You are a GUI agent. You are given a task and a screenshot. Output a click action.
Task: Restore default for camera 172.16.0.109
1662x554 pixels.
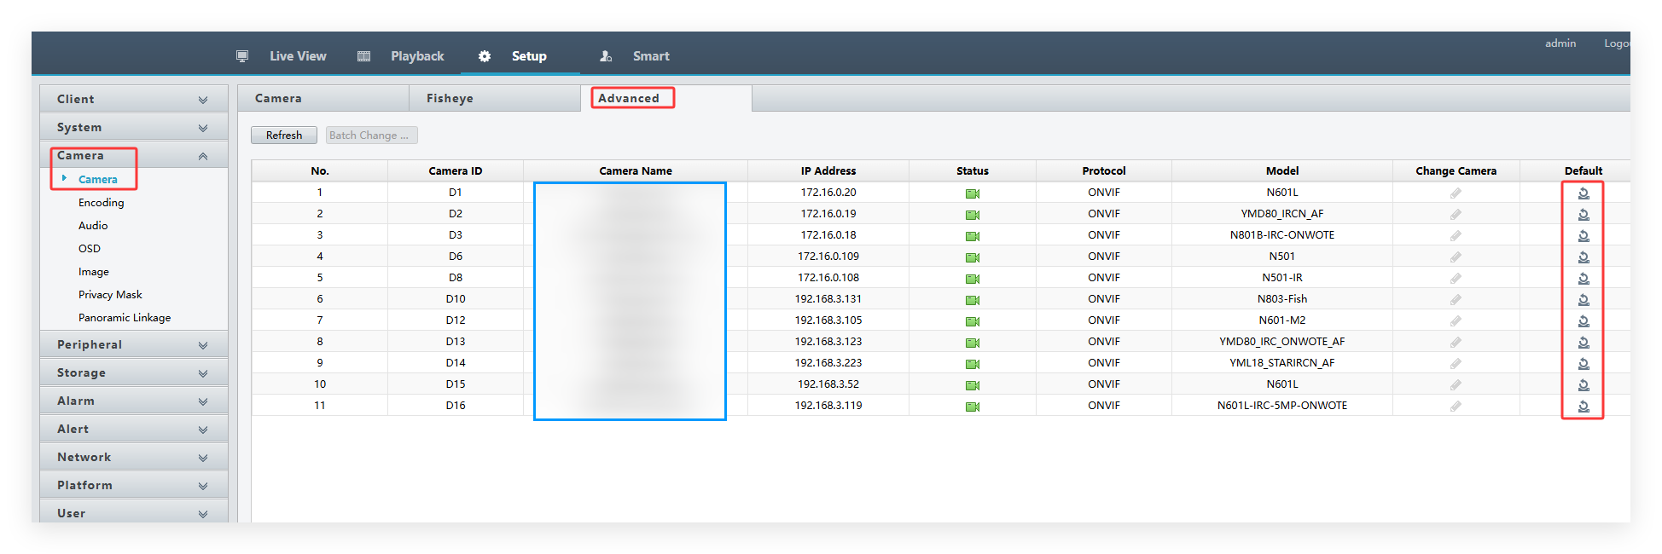pyautogui.click(x=1583, y=257)
